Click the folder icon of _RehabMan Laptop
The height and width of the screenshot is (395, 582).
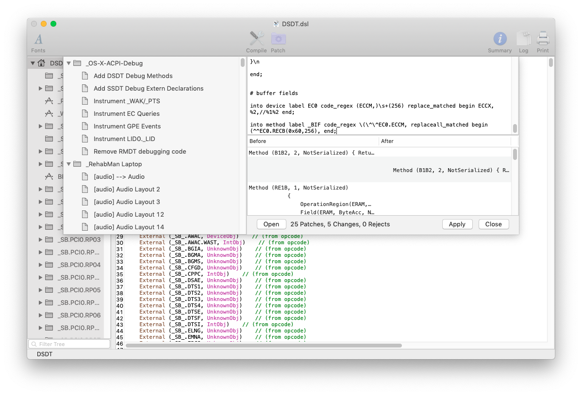tap(77, 164)
